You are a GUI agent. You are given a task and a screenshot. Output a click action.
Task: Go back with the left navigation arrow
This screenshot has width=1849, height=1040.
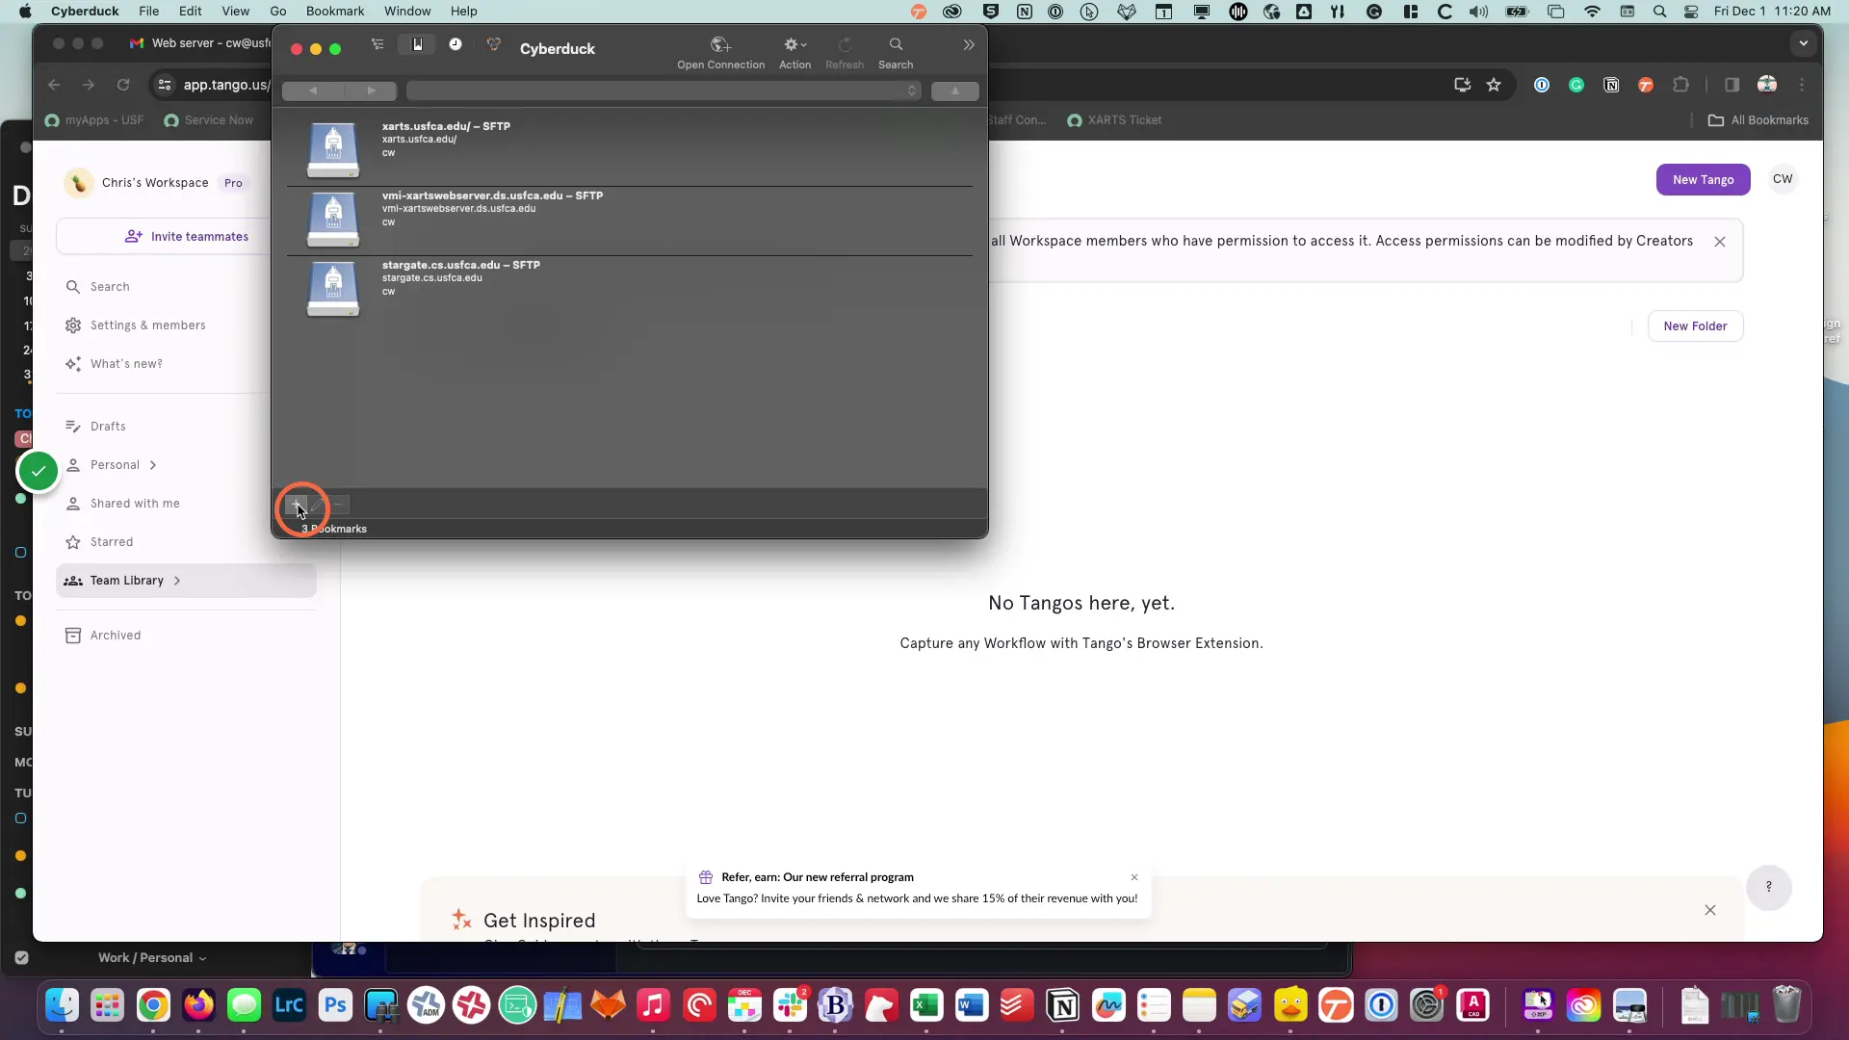click(x=311, y=91)
